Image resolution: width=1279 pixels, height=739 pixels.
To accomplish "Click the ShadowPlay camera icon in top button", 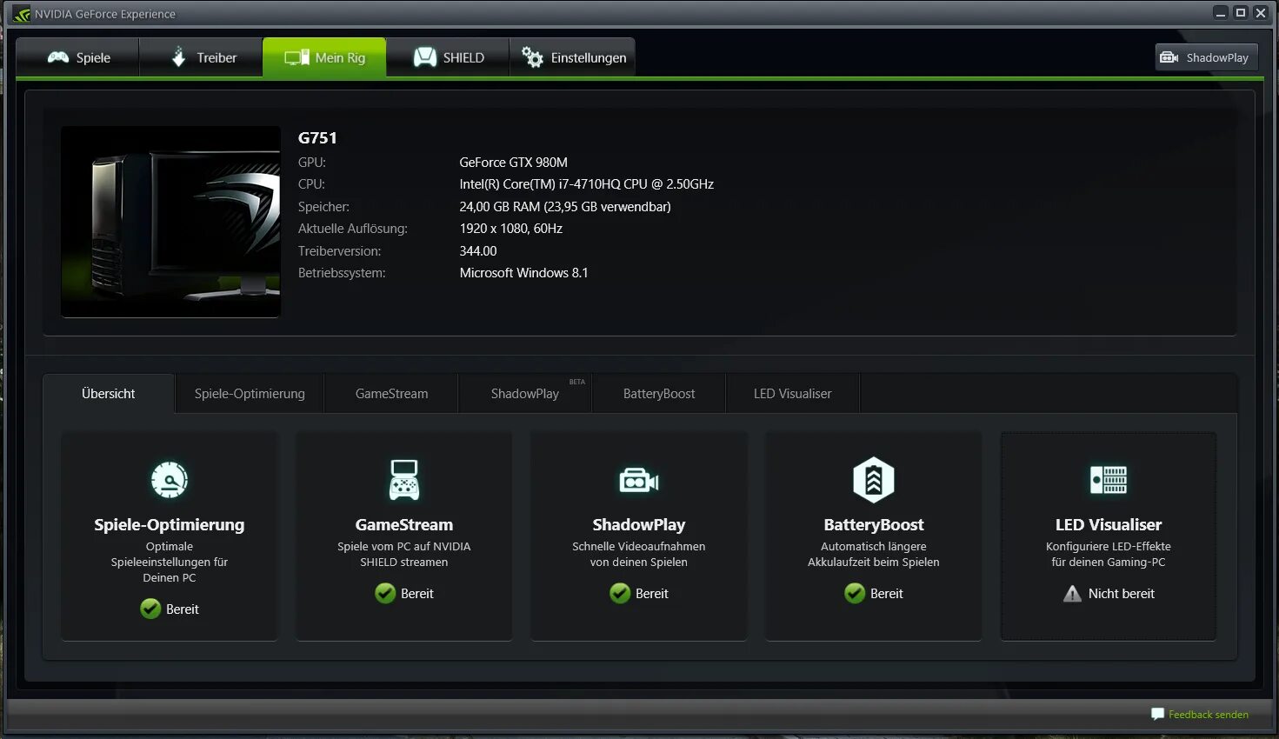I will tap(1169, 57).
